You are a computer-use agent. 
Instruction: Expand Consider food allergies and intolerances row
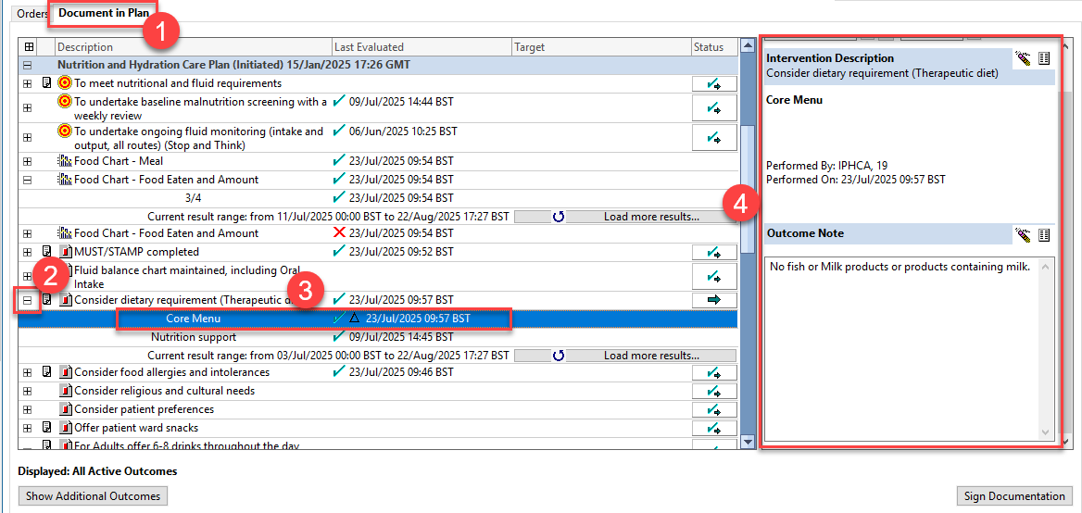28,373
